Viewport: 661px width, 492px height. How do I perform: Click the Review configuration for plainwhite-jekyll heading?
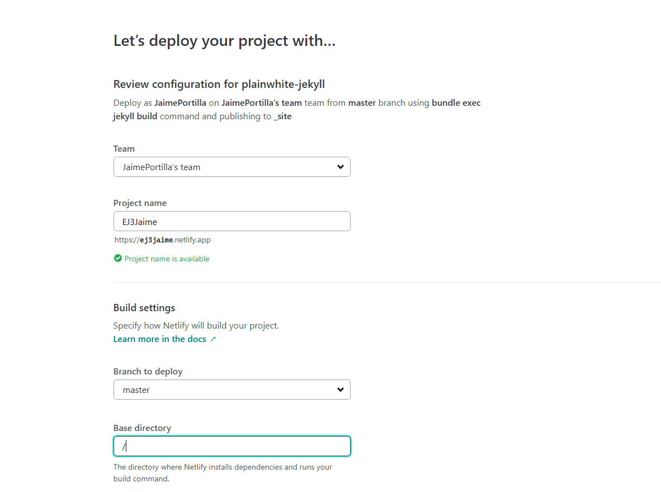tap(219, 85)
